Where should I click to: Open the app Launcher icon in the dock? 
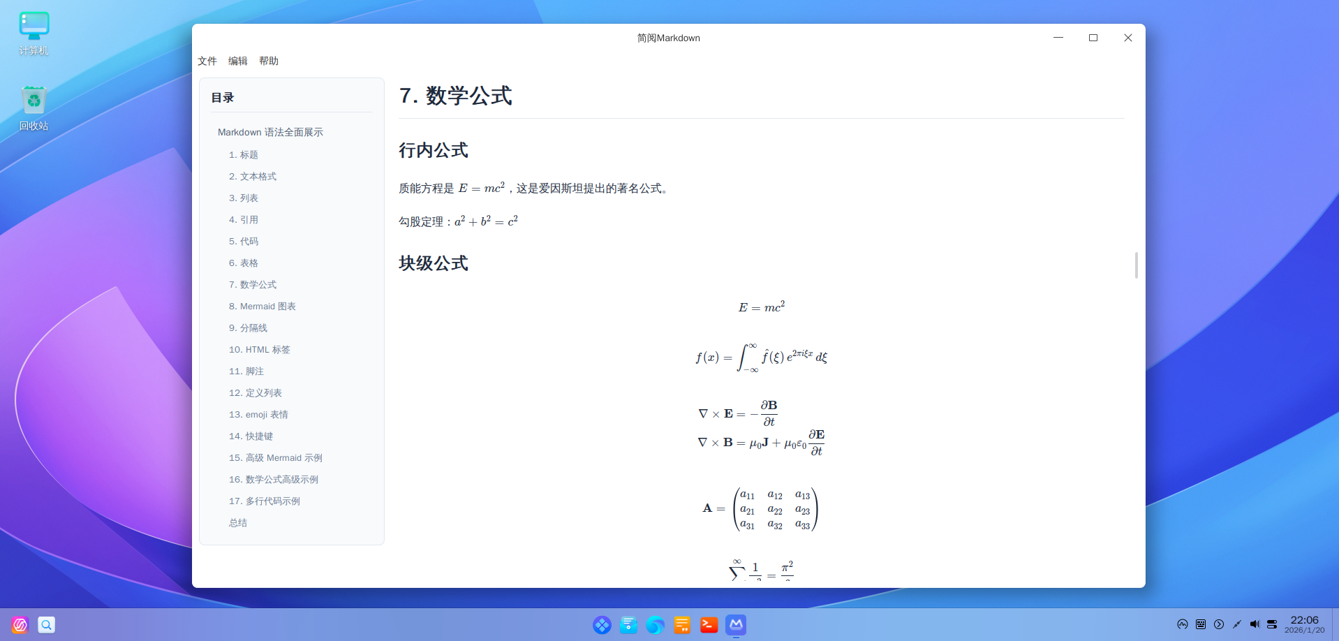(x=602, y=625)
